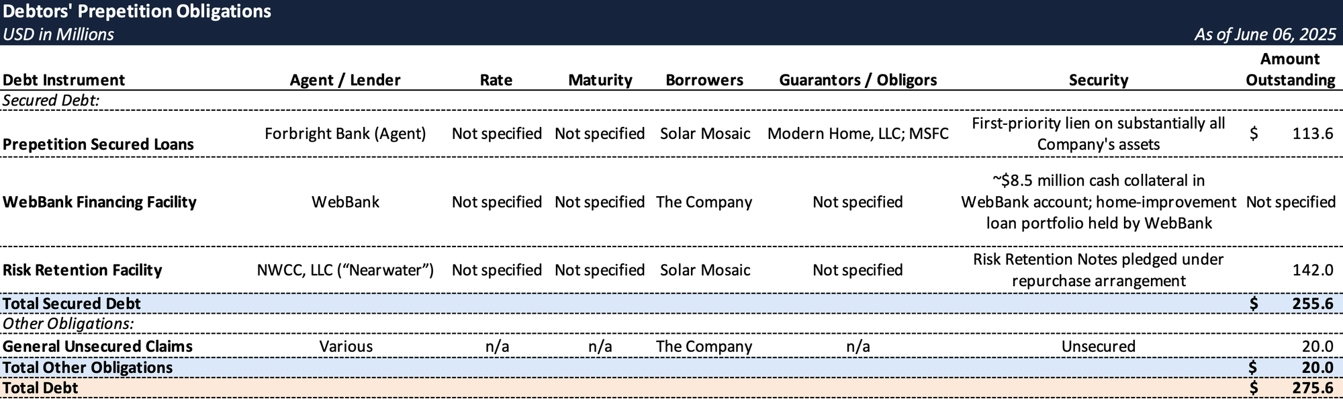Image resolution: width=1343 pixels, height=399 pixels.
Task: Select the Total Debt 275.6 value
Action: (1313, 388)
